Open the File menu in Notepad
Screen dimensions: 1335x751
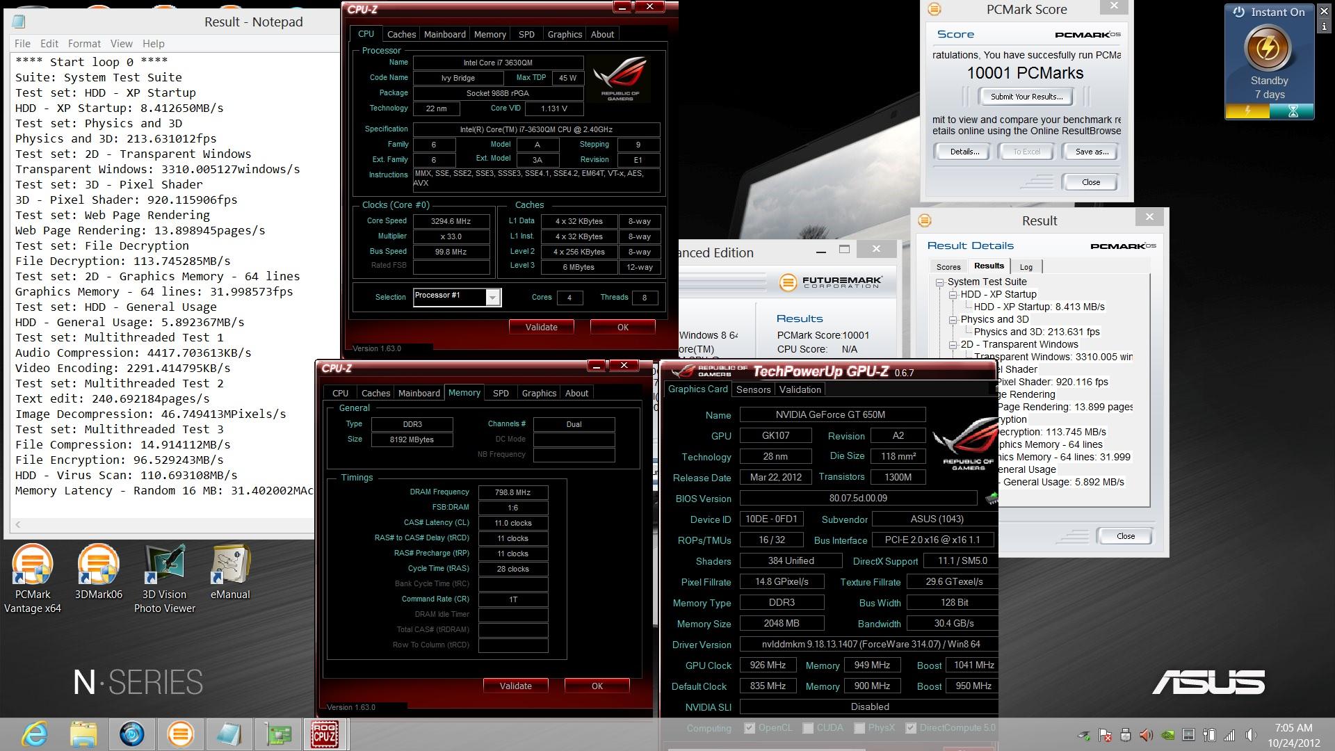pos(22,43)
